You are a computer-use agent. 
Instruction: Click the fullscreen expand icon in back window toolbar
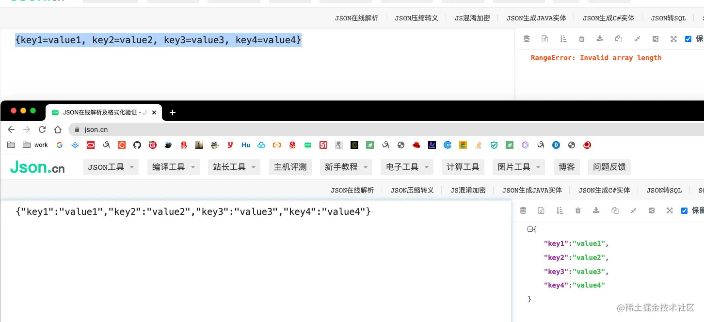(673, 39)
